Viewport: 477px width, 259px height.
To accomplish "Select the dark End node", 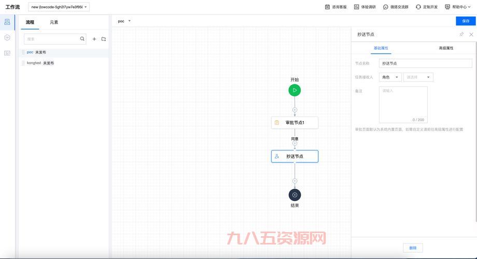I will (x=294, y=195).
